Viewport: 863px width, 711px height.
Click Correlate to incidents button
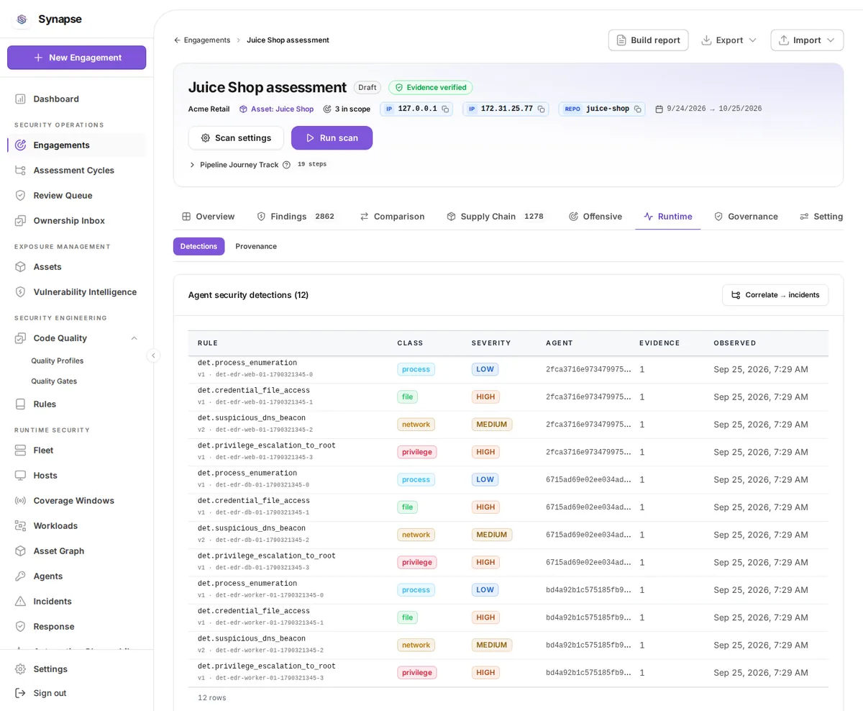(775, 295)
